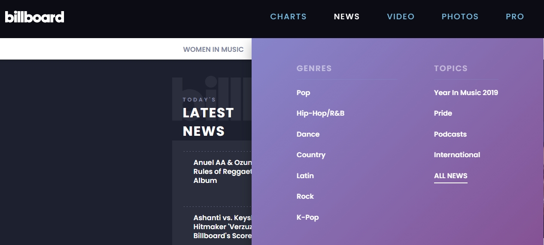
Task: Open the Dance genre news
Action: (308, 134)
